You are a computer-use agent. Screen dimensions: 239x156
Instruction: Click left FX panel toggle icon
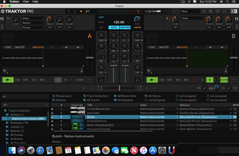click(x=2, y=19)
